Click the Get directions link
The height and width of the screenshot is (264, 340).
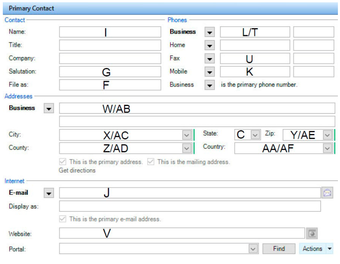77,170
